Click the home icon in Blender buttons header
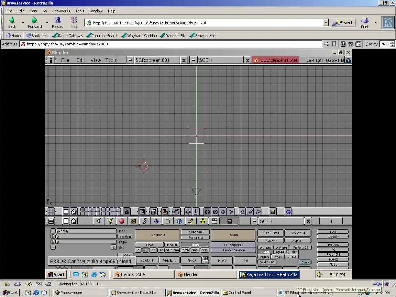396x297 pixels. (x=74, y=221)
